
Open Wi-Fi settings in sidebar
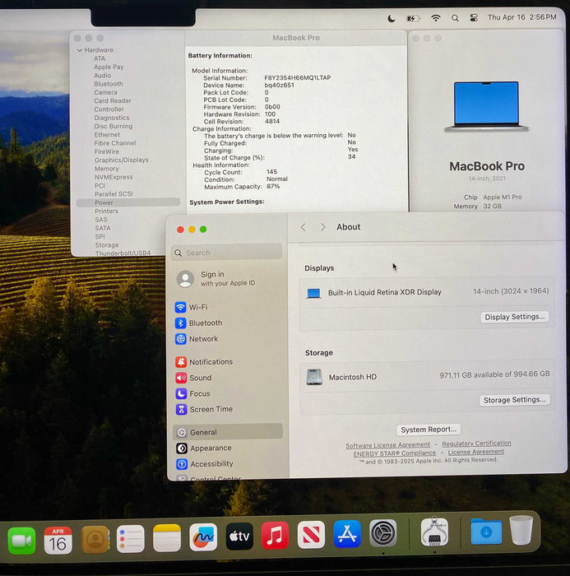click(x=228, y=307)
